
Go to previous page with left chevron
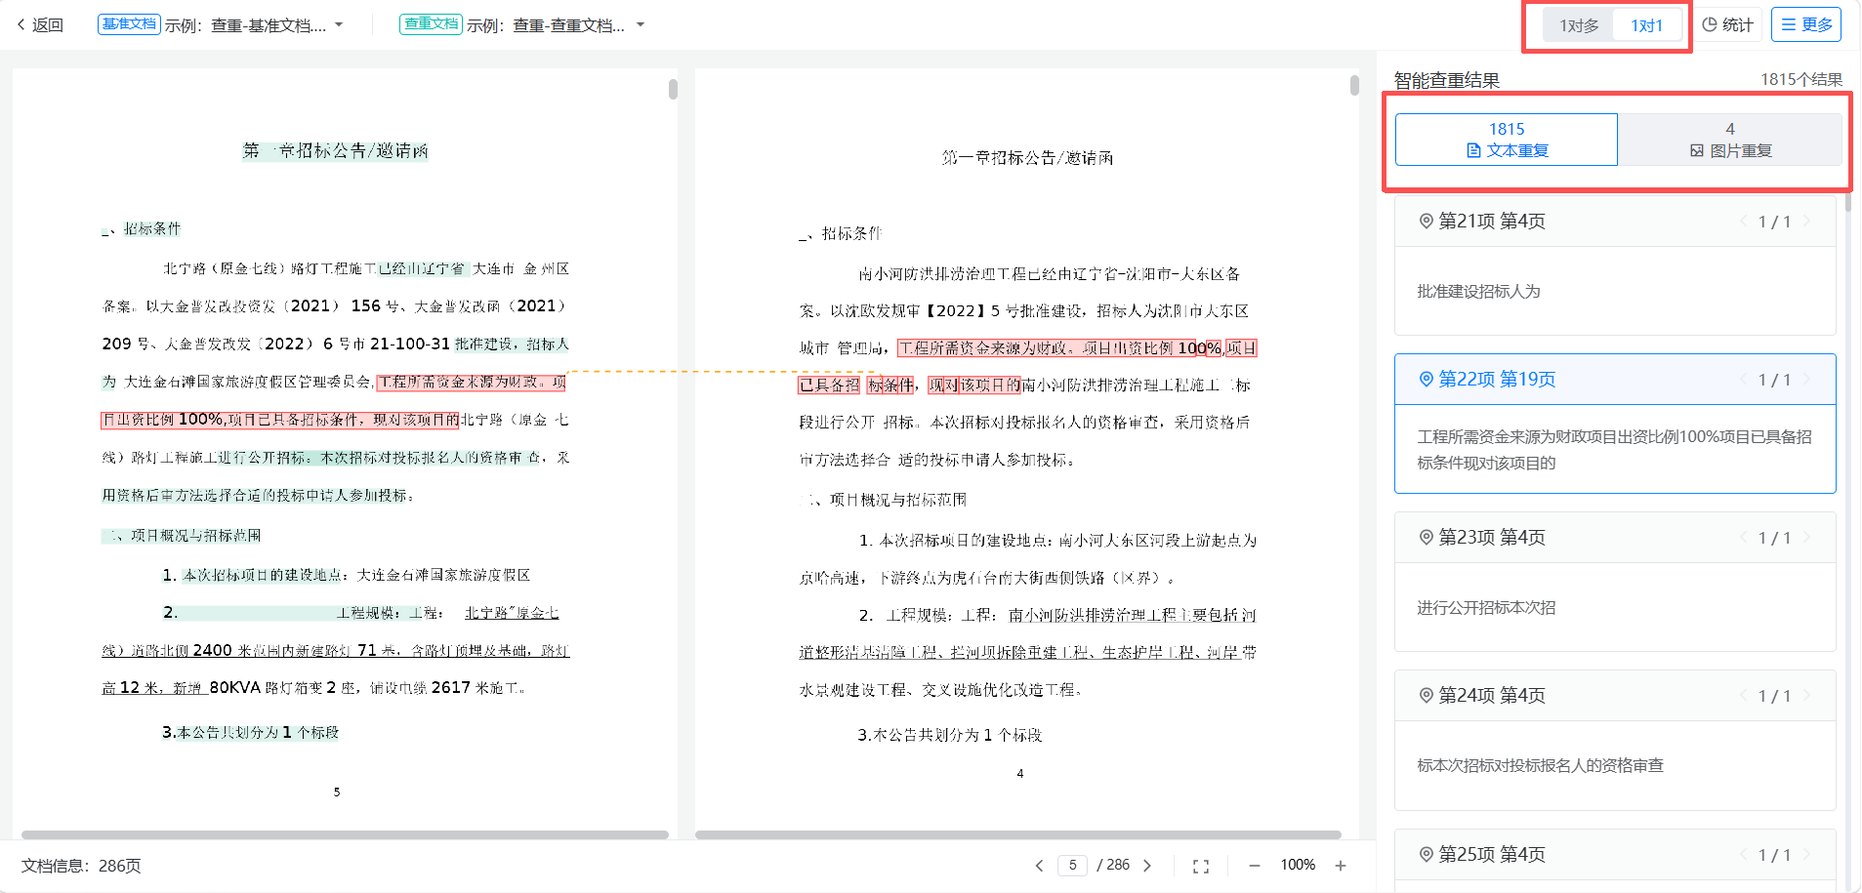[1039, 866]
